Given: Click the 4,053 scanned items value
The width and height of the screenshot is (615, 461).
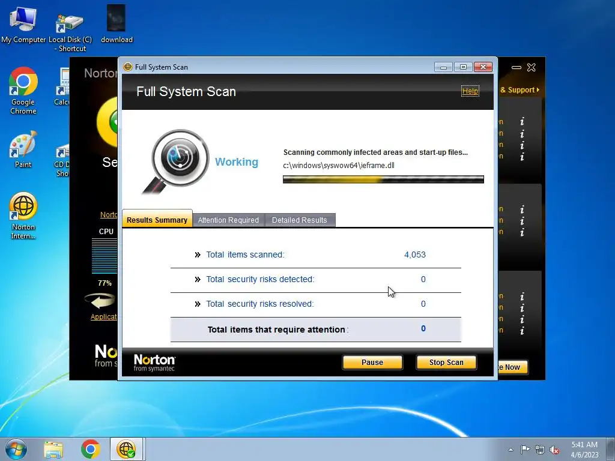Looking at the screenshot, I should click(x=414, y=255).
